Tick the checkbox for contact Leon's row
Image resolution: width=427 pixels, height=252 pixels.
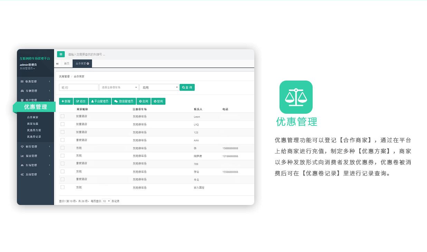click(x=63, y=116)
